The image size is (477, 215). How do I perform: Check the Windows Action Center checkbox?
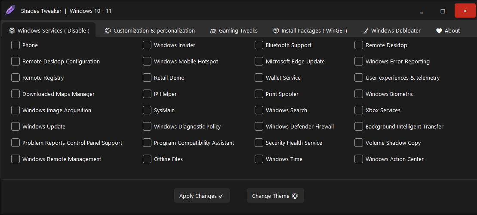click(x=359, y=159)
